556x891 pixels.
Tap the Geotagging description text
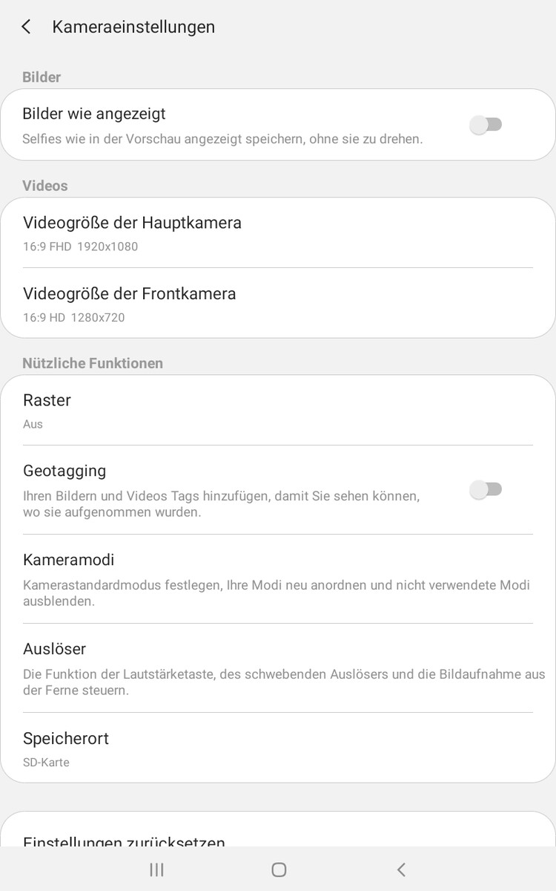[x=221, y=504]
